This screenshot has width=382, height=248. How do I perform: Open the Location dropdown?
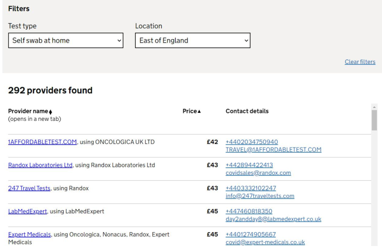(192, 41)
